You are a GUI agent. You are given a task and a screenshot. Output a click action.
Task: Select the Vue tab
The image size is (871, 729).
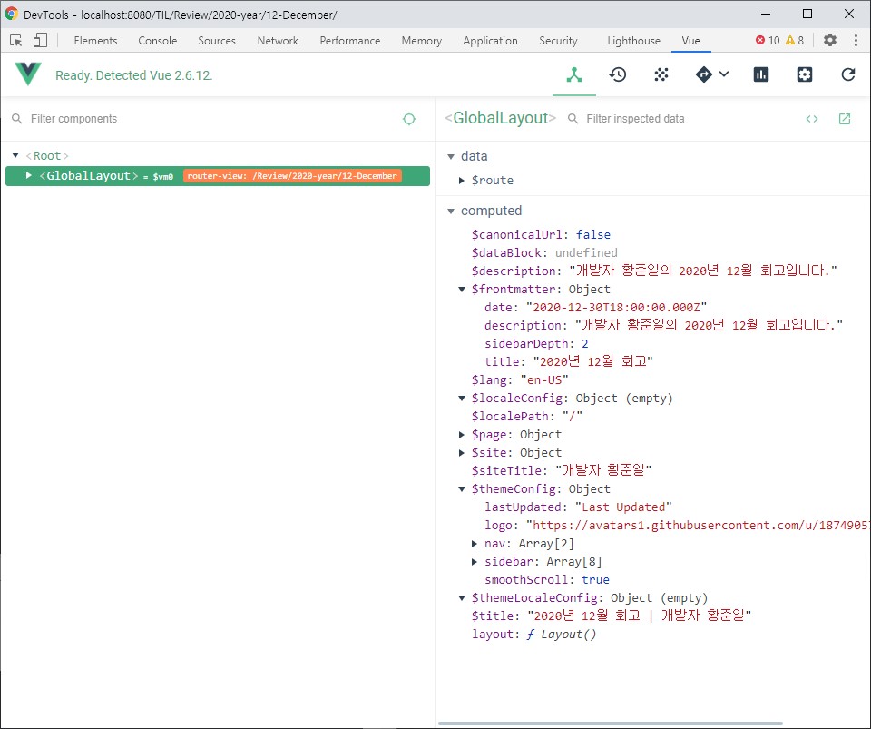691,41
